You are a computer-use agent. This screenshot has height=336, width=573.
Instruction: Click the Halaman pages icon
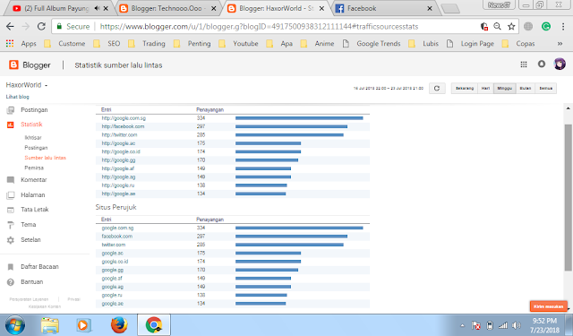pyautogui.click(x=11, y=195)
